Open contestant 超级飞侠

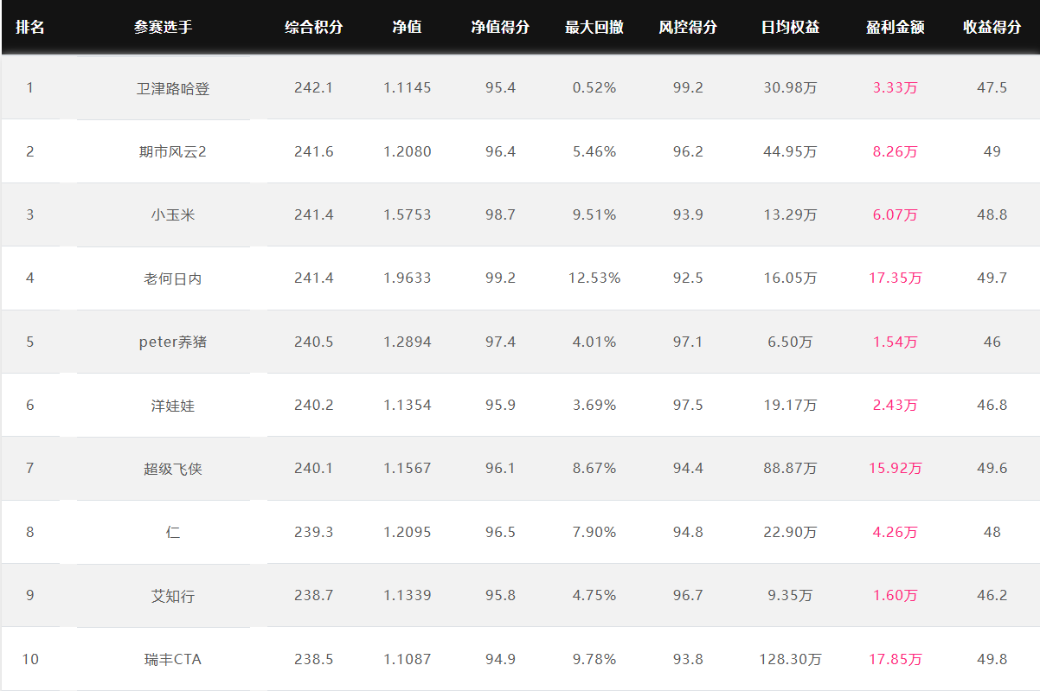coord(173,469)
